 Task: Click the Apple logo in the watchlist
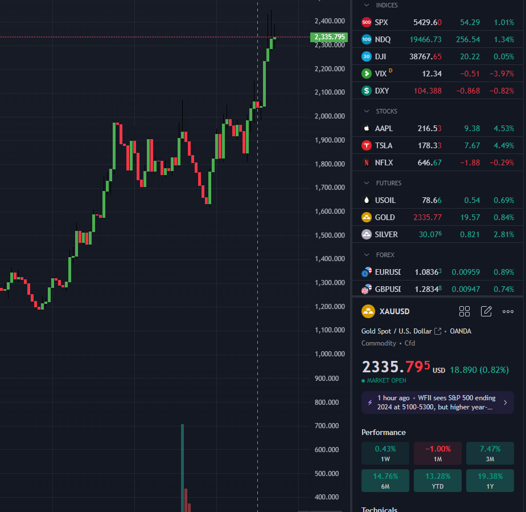[x=367, y=128]
